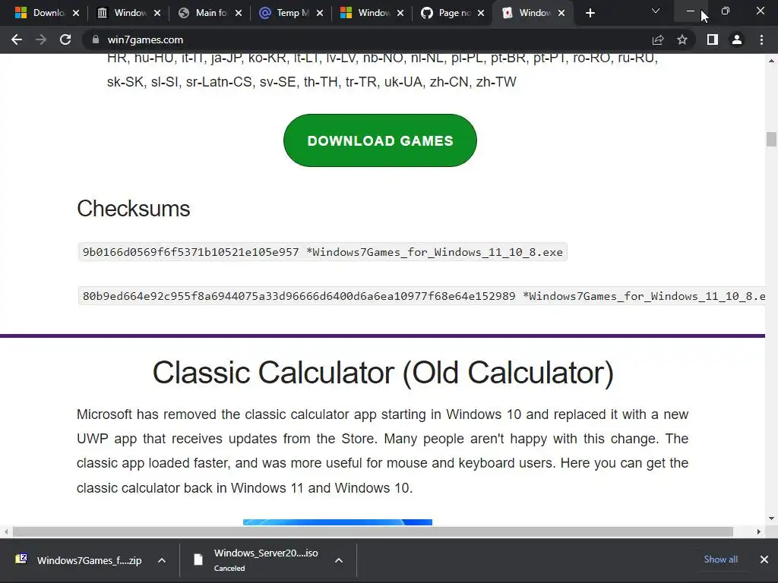Expand options for Windows_Server iso download

[339, 560]
